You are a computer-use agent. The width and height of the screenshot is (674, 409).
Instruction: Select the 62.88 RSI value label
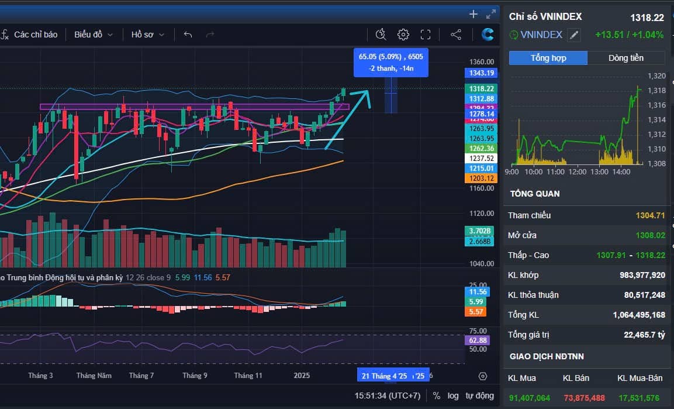point(477,340)
